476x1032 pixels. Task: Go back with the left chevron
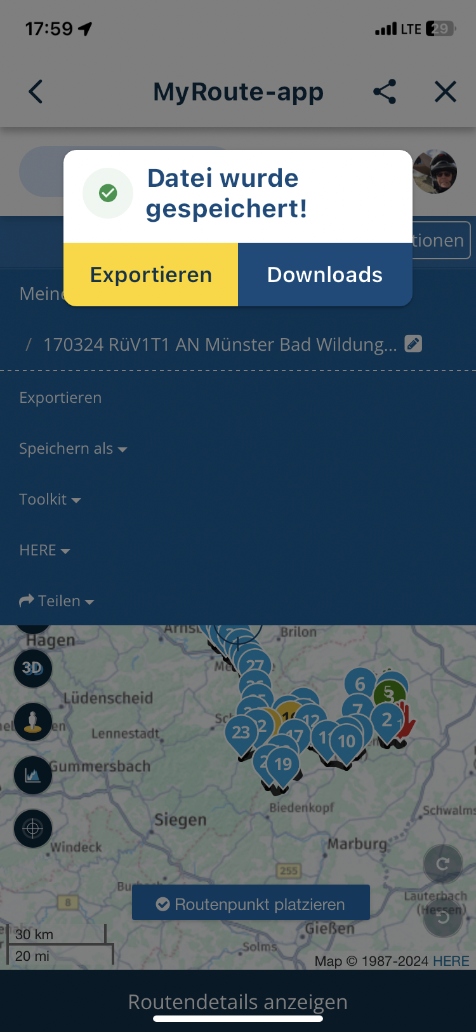36,92
